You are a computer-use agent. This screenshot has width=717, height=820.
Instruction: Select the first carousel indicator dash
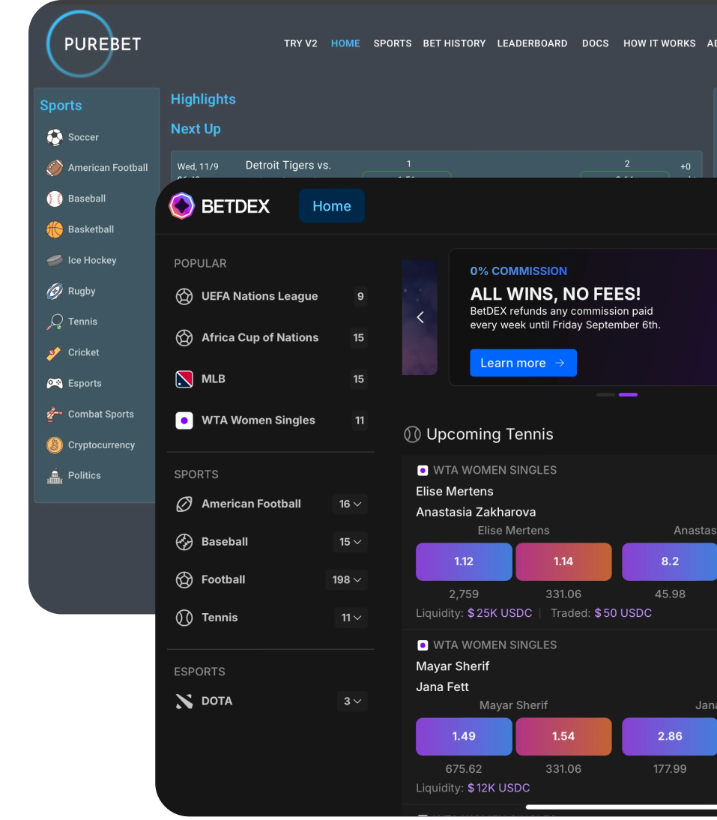(605, 395)
